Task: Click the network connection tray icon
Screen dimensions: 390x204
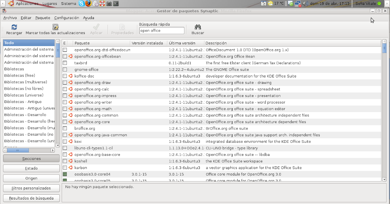Action: tap(298, 4)
